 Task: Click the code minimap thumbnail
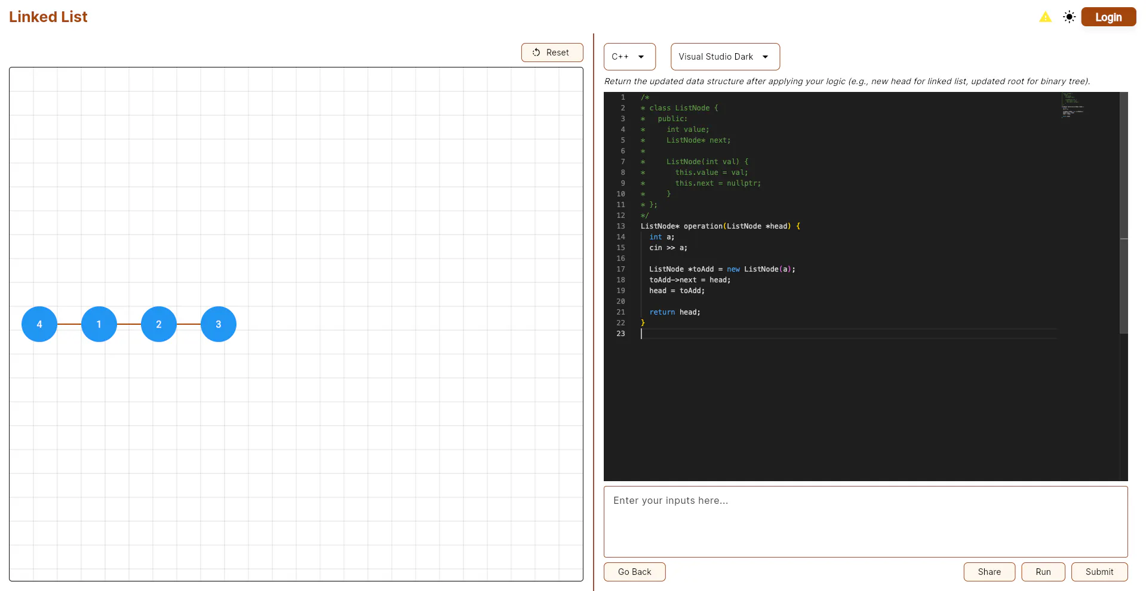1073,105
